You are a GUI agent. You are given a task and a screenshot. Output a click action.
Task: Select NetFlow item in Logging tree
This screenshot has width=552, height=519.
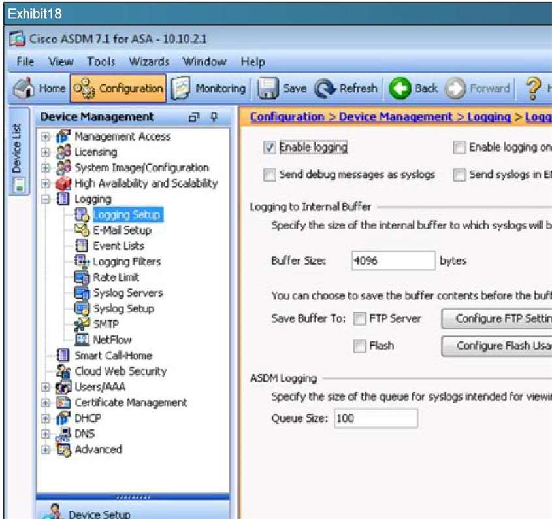[x=112, y=340]
